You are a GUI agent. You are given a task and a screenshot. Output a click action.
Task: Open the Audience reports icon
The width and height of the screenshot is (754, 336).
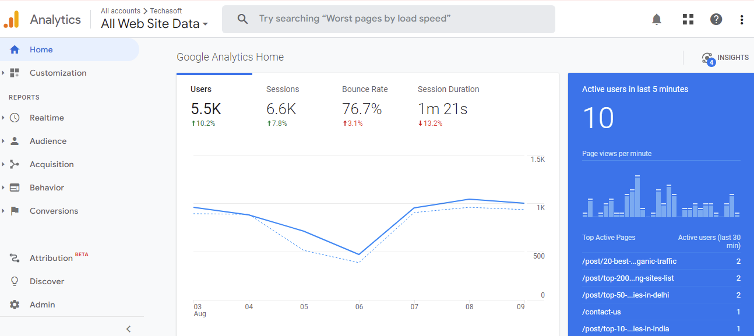pyautogui.click(x=13, y=141)
